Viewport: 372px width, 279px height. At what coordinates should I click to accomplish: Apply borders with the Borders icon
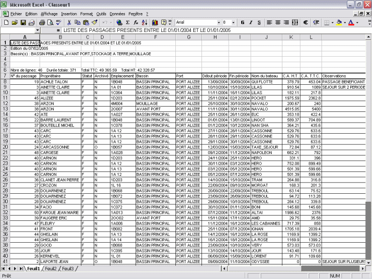click(x=326, y=23)
